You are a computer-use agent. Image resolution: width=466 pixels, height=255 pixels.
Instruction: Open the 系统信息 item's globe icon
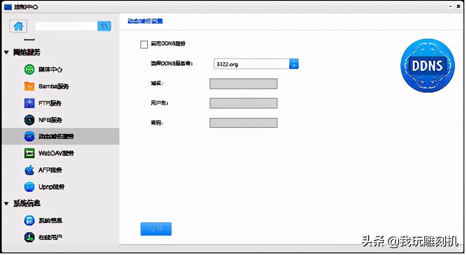pyautogui.click(x=29, y=220)
